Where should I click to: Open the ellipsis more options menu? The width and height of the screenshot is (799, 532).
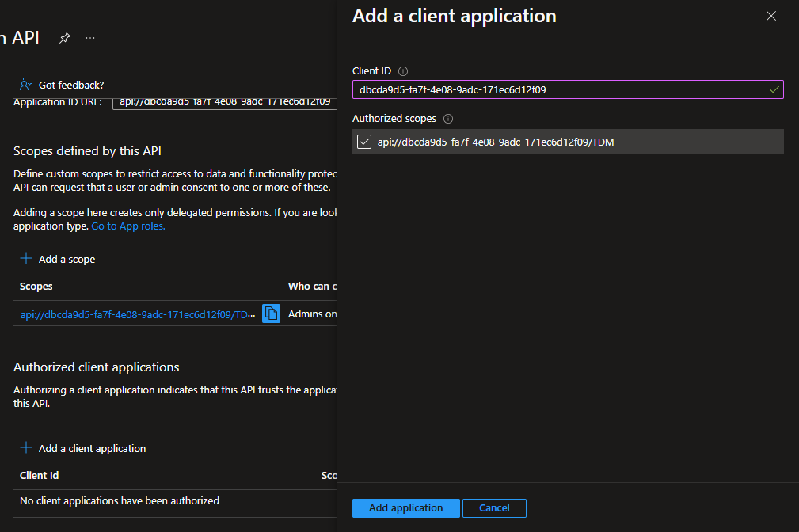(90, 38)
